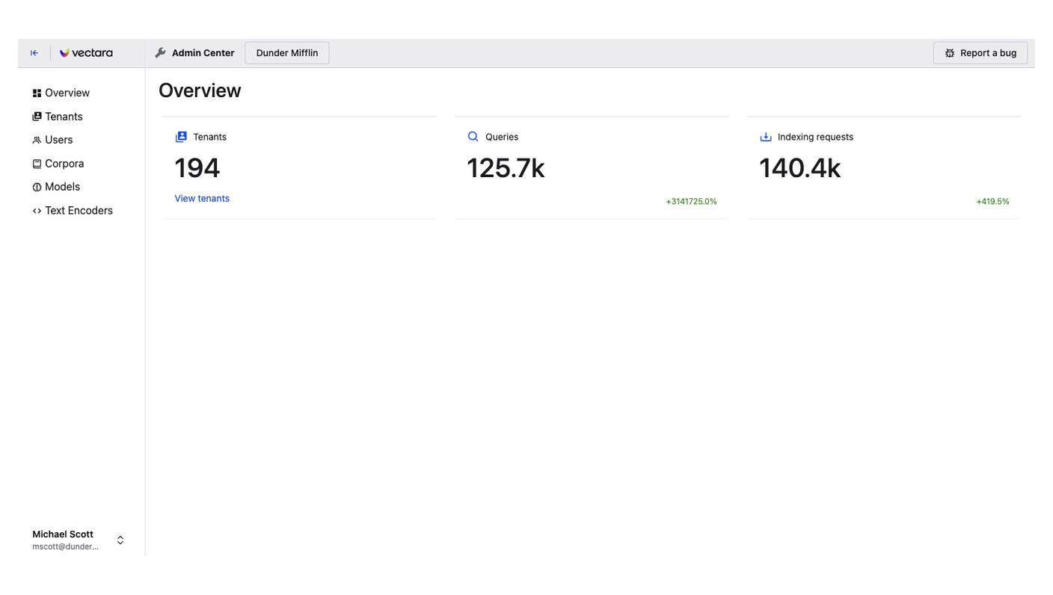Click the Models icon in sidebar
The height and width of the screenshot is (595, 1053).
coord(37,187)
